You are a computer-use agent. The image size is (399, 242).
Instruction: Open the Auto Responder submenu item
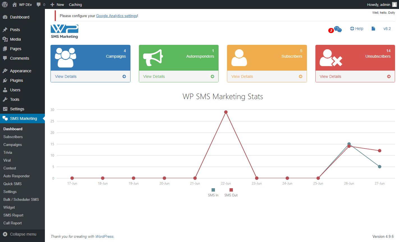[17, 176]
